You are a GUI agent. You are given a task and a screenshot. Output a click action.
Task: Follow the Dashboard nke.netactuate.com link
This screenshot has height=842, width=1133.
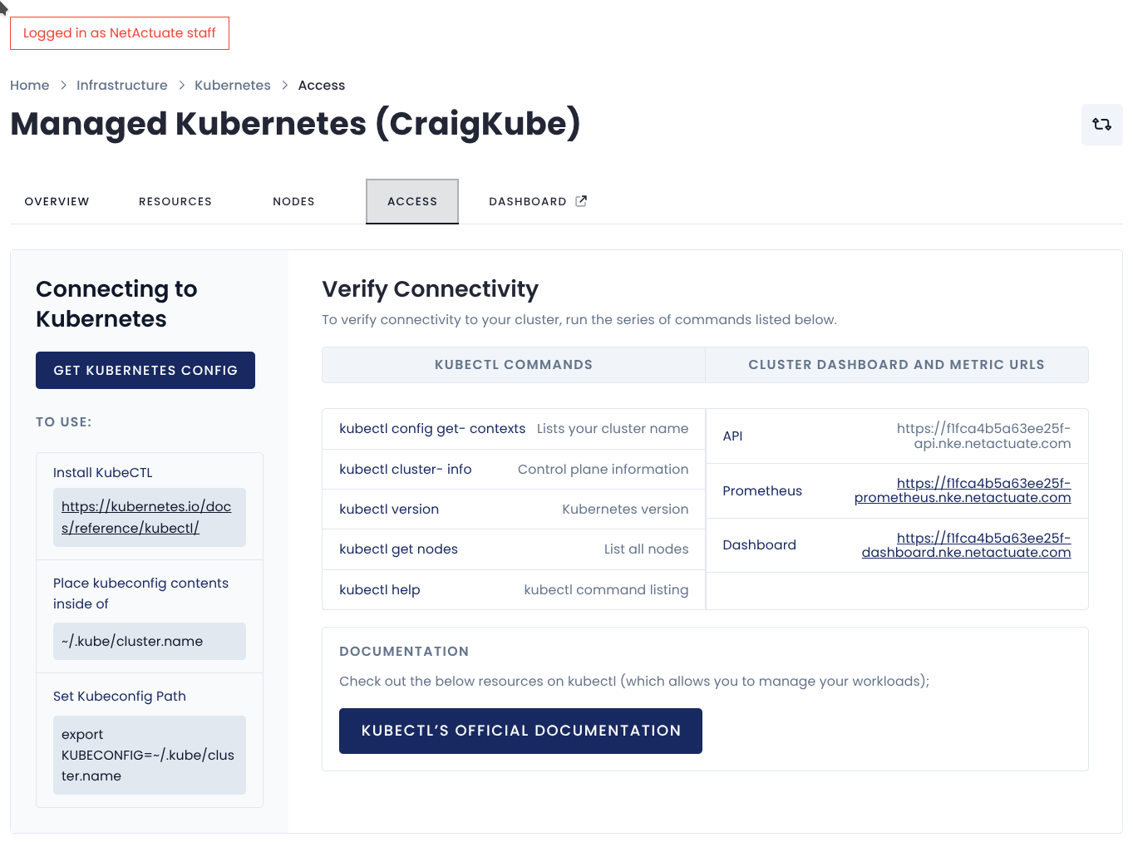[966, 545]
